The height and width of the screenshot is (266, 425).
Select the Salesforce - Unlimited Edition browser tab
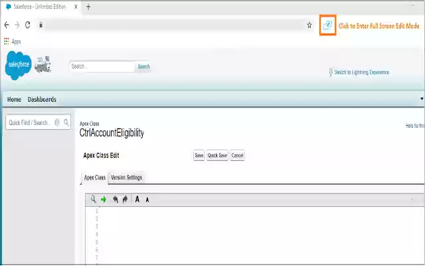point(40,7)
